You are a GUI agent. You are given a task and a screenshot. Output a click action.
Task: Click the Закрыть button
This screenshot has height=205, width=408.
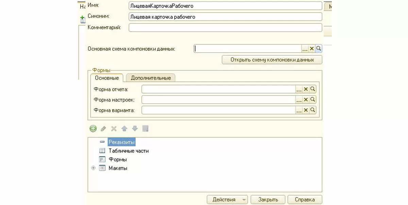(x=268, y=200)
